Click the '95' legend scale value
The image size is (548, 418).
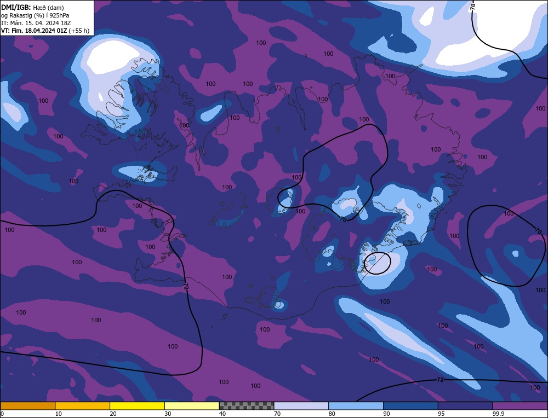tap(441, 414)
